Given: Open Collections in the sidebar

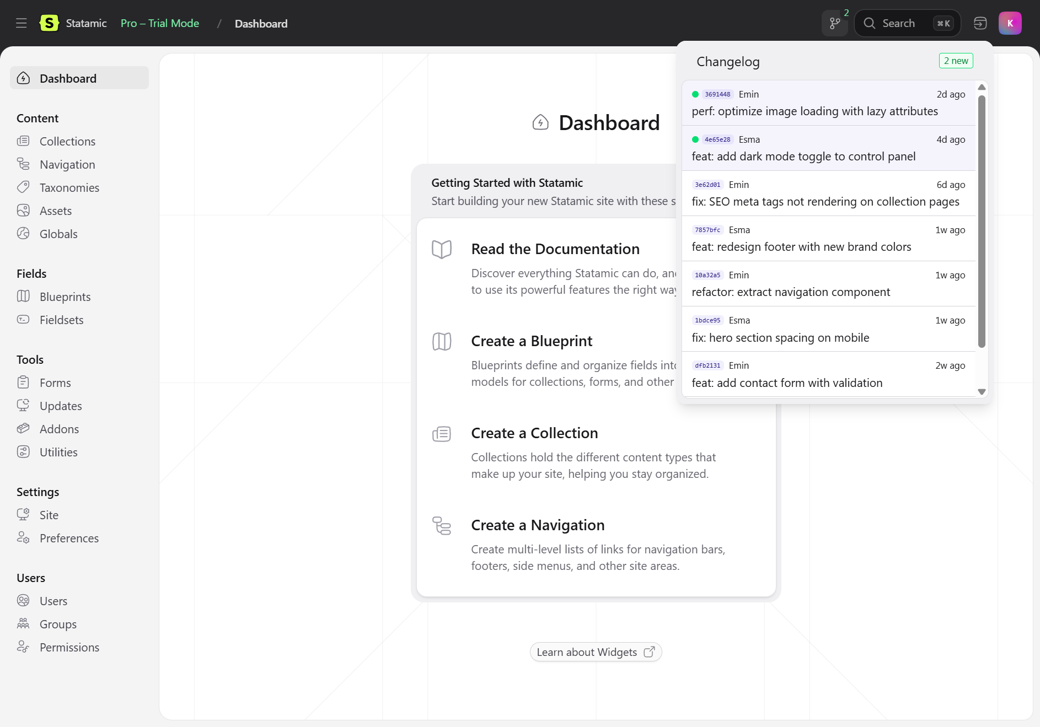Looking at the screenshot, I should tap(67, 142).
